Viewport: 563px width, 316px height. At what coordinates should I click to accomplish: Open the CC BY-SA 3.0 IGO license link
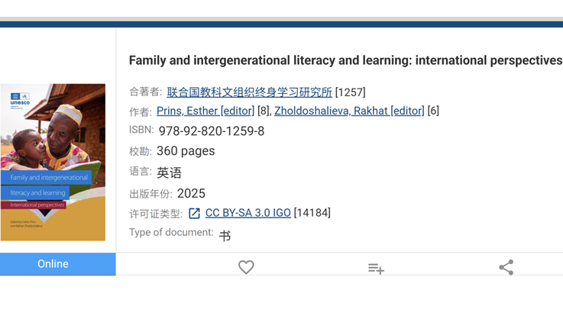click(x=248, y=213)
